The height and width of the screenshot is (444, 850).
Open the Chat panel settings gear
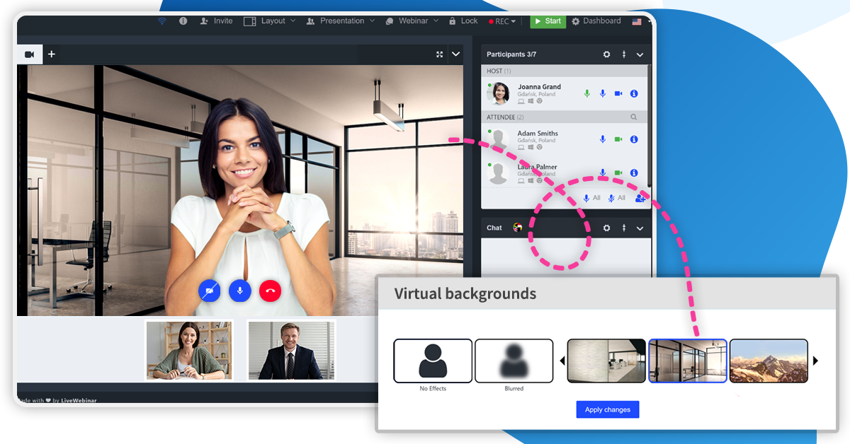[x=606, y=227]
